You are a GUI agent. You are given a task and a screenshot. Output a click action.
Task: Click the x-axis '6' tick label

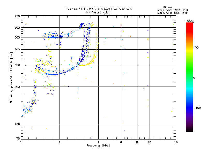(121, 142)
